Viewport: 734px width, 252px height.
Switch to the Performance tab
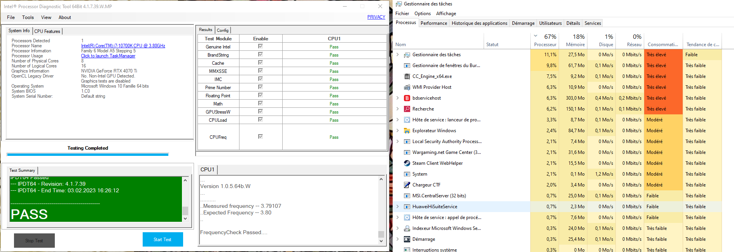(433, 23)
